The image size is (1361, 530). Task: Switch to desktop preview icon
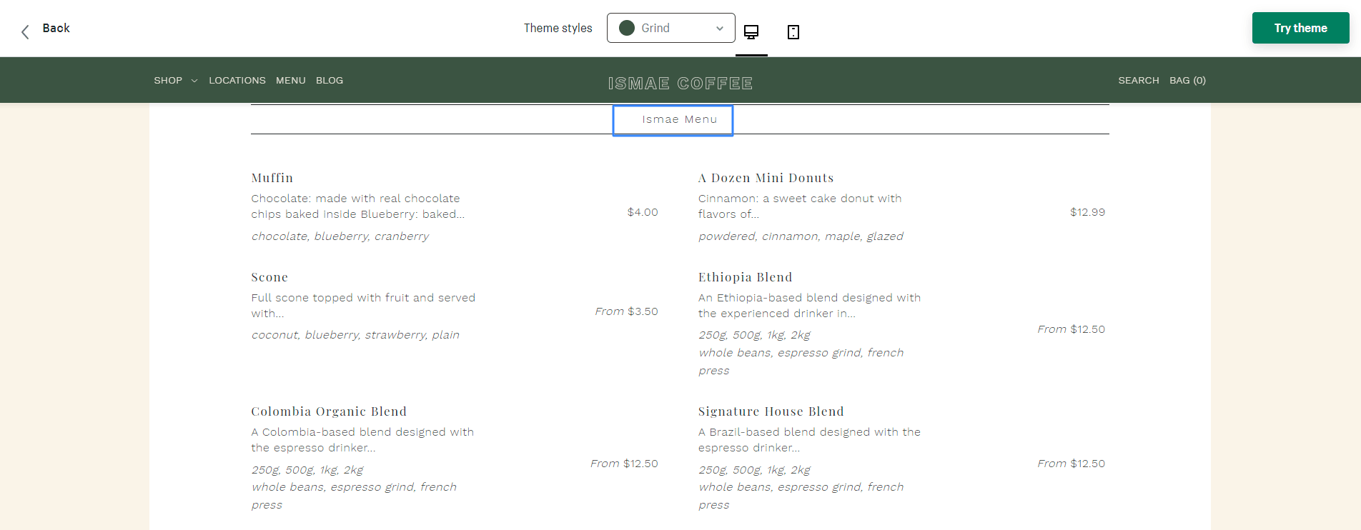751,32
